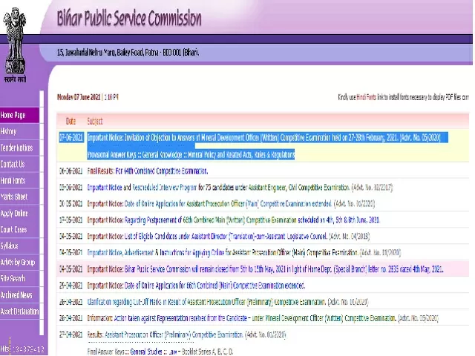Click the Jawaharlal Nehru Marg address text

tap(128, 53)
